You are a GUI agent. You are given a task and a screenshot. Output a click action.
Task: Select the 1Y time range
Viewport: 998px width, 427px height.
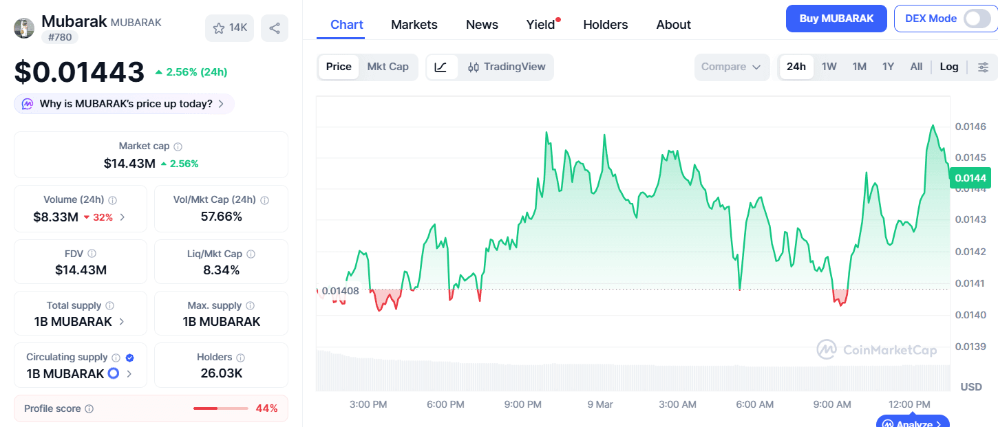tap(888, 66)
